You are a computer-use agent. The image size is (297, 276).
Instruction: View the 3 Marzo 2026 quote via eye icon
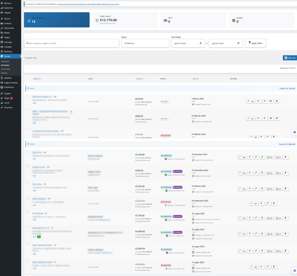pos(258,101)
